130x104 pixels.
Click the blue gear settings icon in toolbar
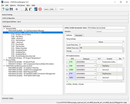coord(16,9)
